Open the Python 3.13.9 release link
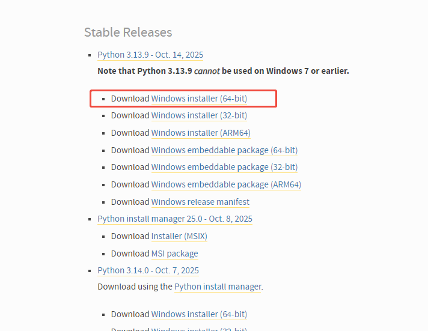Screen dimensions: 428x331 coord(150,55)
